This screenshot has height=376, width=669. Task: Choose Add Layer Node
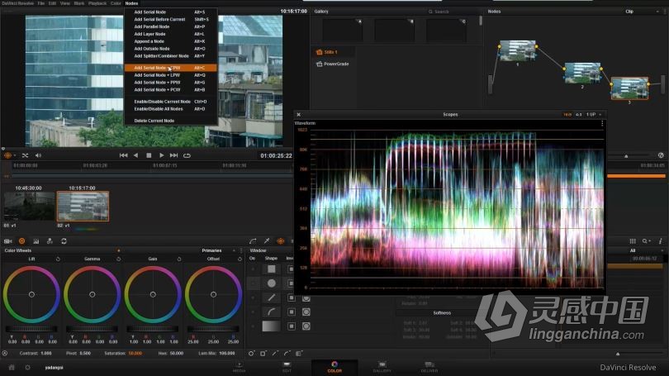pyautogui.click(x=171, y=34)
